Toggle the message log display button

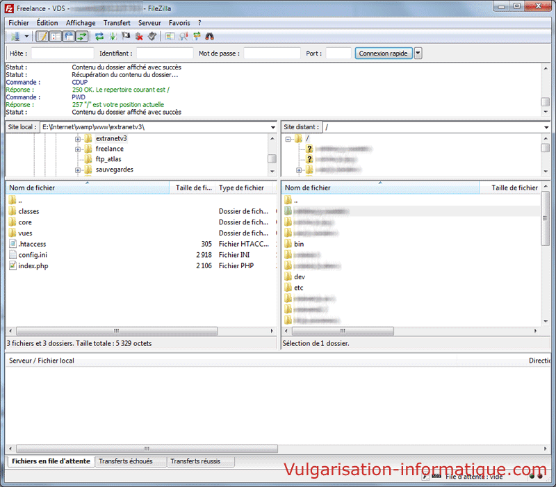tap(42, 36)
